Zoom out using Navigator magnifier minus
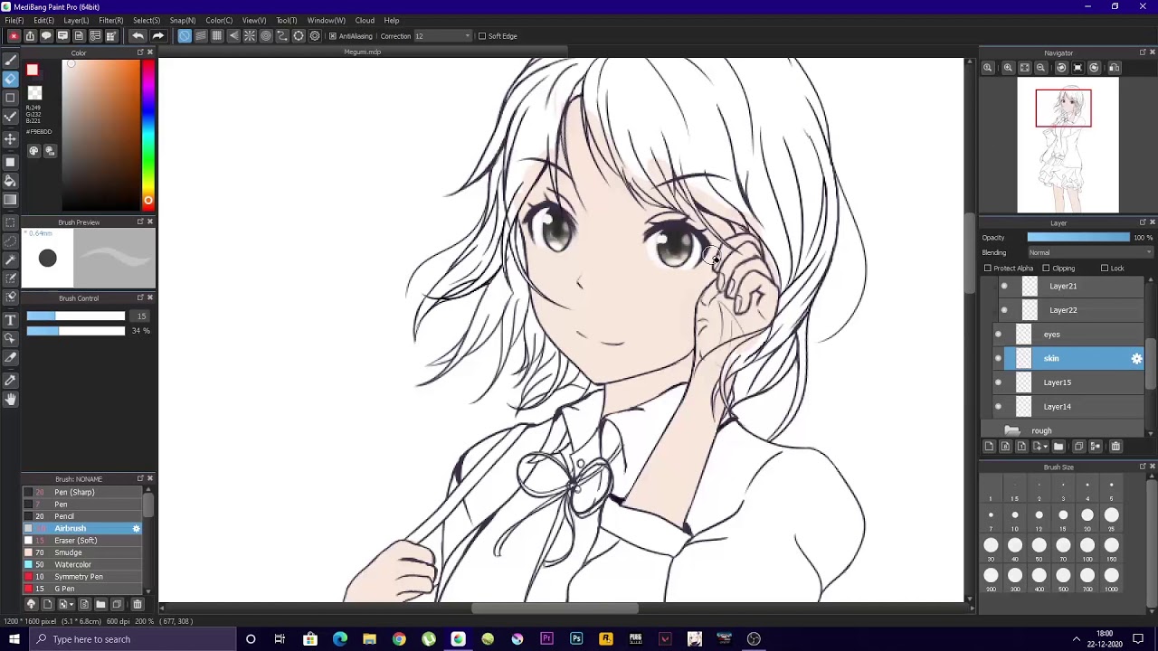1158x651 pixels. pyautogui.click(x=1040, y=68)
